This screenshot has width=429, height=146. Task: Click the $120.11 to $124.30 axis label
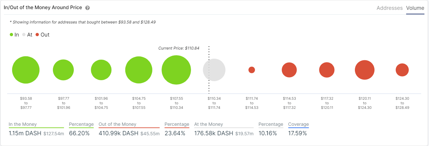[x=365, y=103]
